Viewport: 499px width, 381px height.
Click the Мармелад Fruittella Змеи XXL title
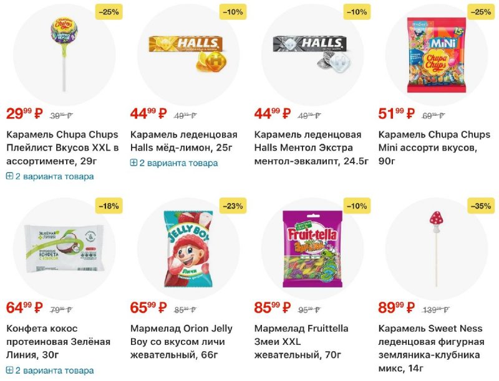pos(301,342)
